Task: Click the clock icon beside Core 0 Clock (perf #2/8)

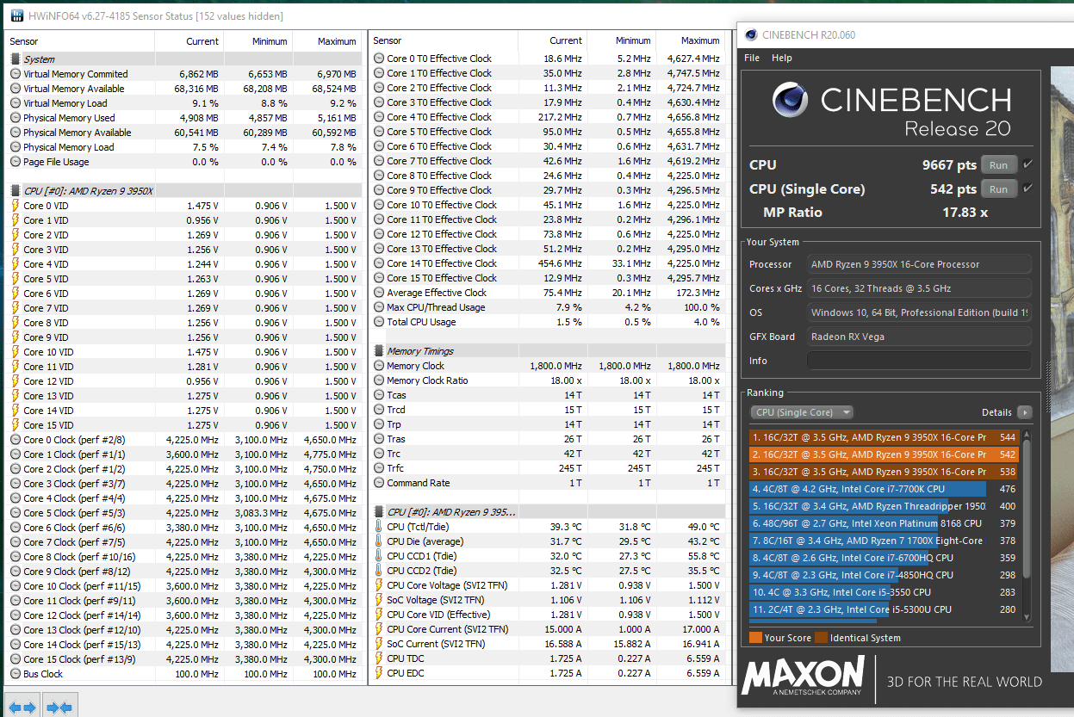Action: tap(16, 440)
